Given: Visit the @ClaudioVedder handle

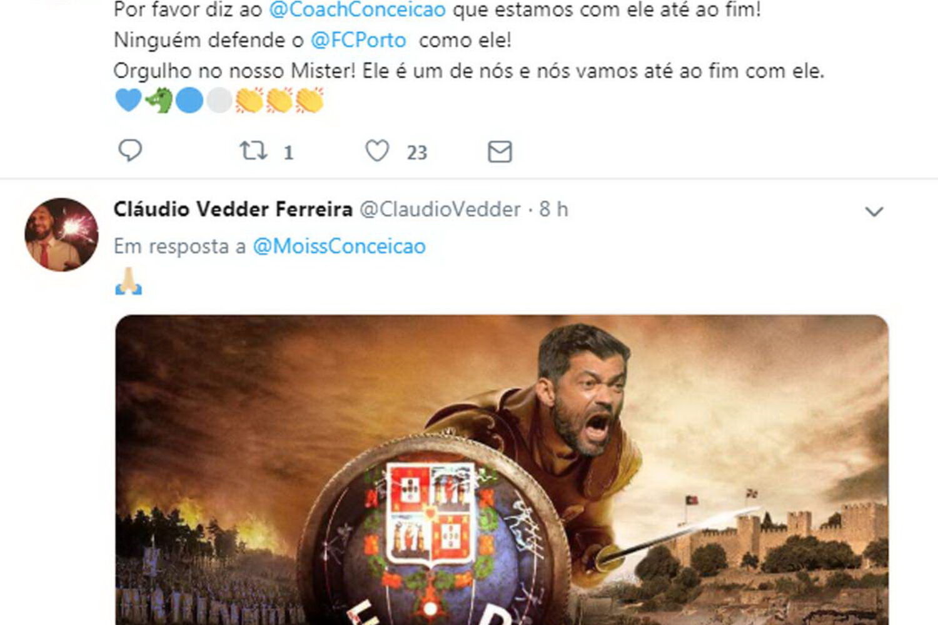Looking at the screenshot, I should [440, 209].
